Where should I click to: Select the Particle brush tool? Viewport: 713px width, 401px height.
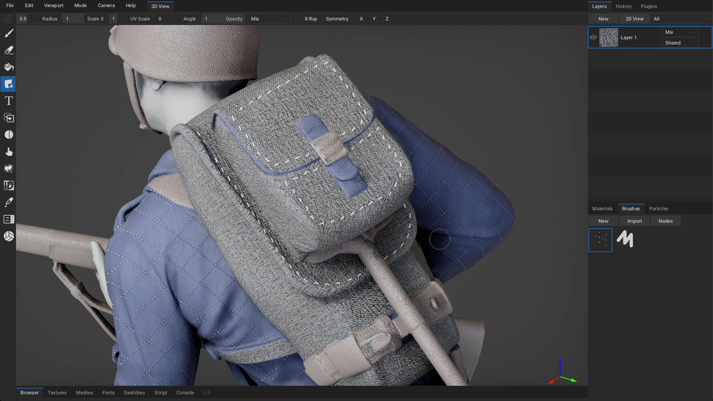(x=8, y=168)
